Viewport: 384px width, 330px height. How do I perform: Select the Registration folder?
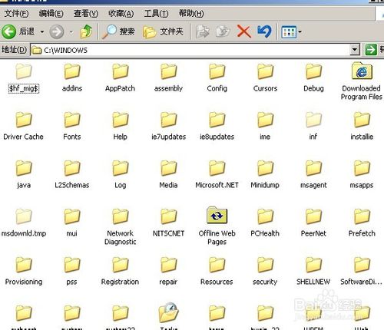120,272
